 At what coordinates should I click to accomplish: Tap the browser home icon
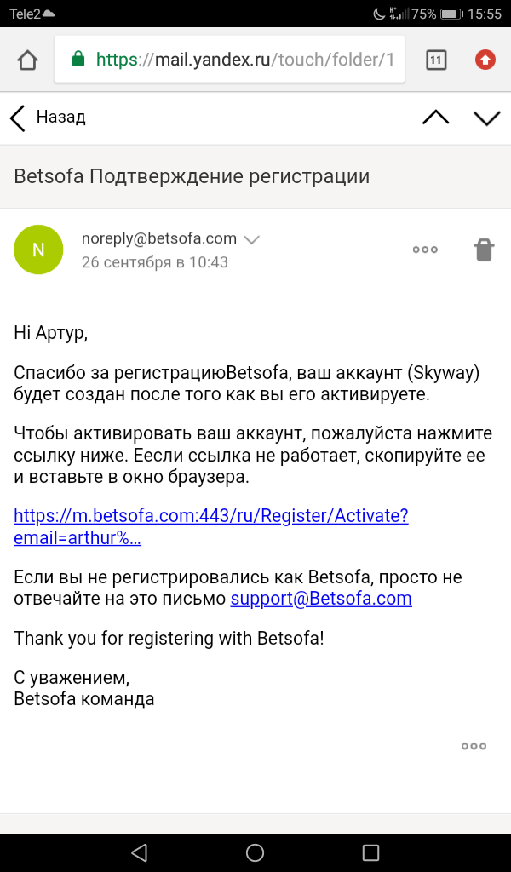tap(27, 60)
